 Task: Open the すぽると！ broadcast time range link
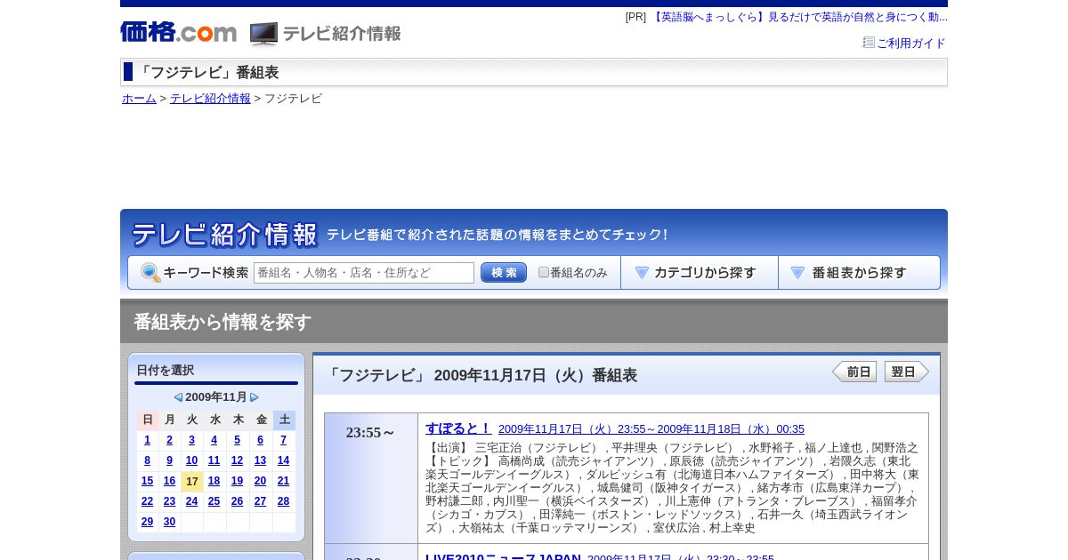651,429
